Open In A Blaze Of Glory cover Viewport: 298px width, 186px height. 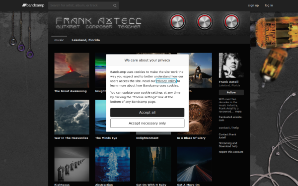click(200, 117)
